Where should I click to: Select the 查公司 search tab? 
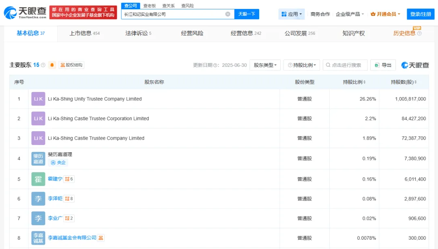[131, 6]
